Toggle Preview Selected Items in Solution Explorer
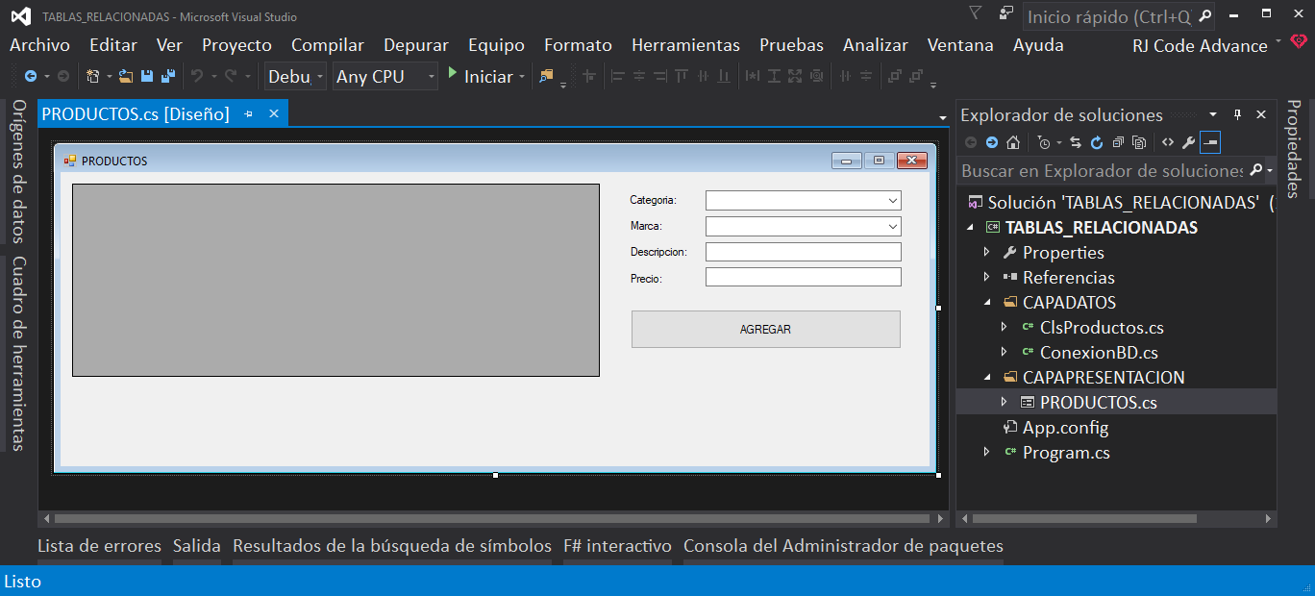The width and height of the screenshot is (1315, 596). [1209, 141]
